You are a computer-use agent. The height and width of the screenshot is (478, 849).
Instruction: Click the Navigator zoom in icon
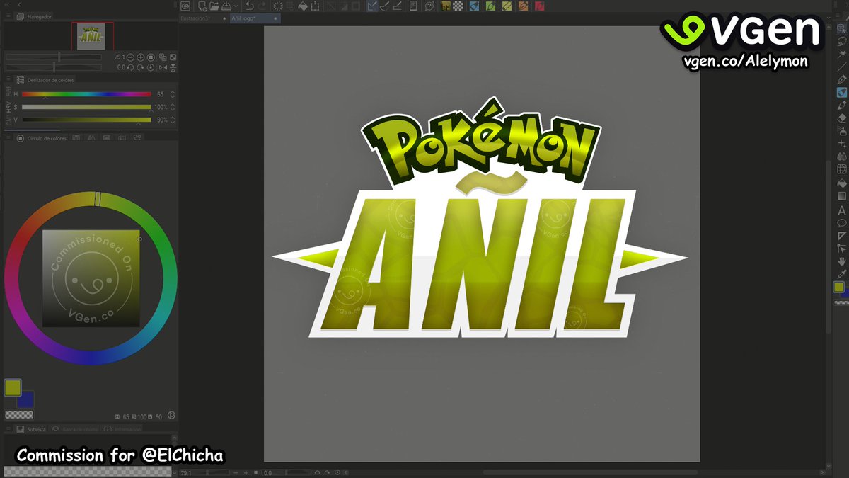(x=140, y=57)
